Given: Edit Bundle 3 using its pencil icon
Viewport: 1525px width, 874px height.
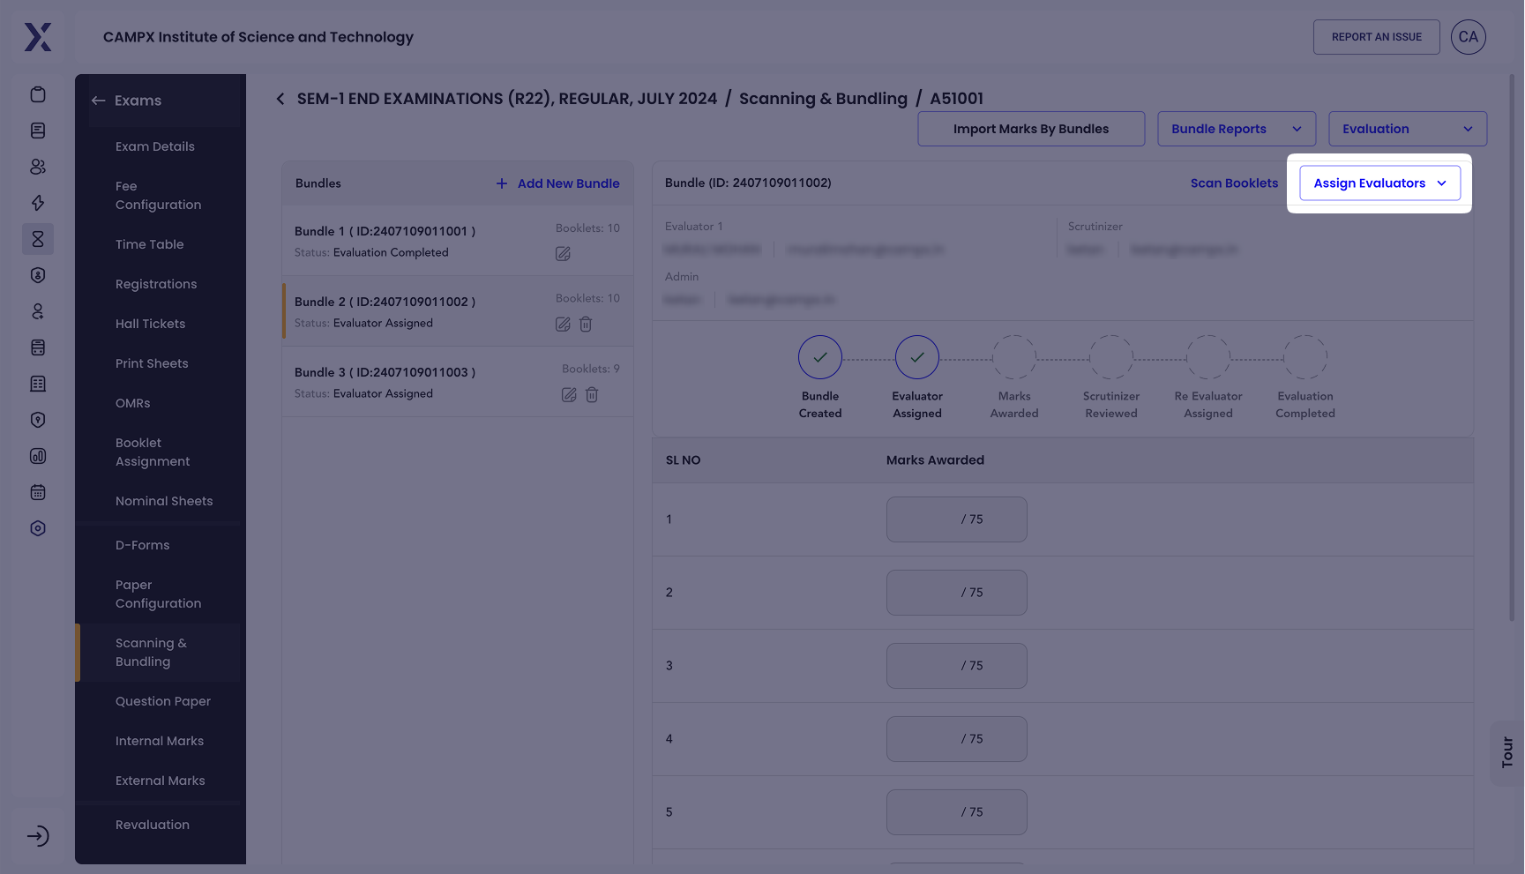Looking at the screenshot, I should 569,395.
